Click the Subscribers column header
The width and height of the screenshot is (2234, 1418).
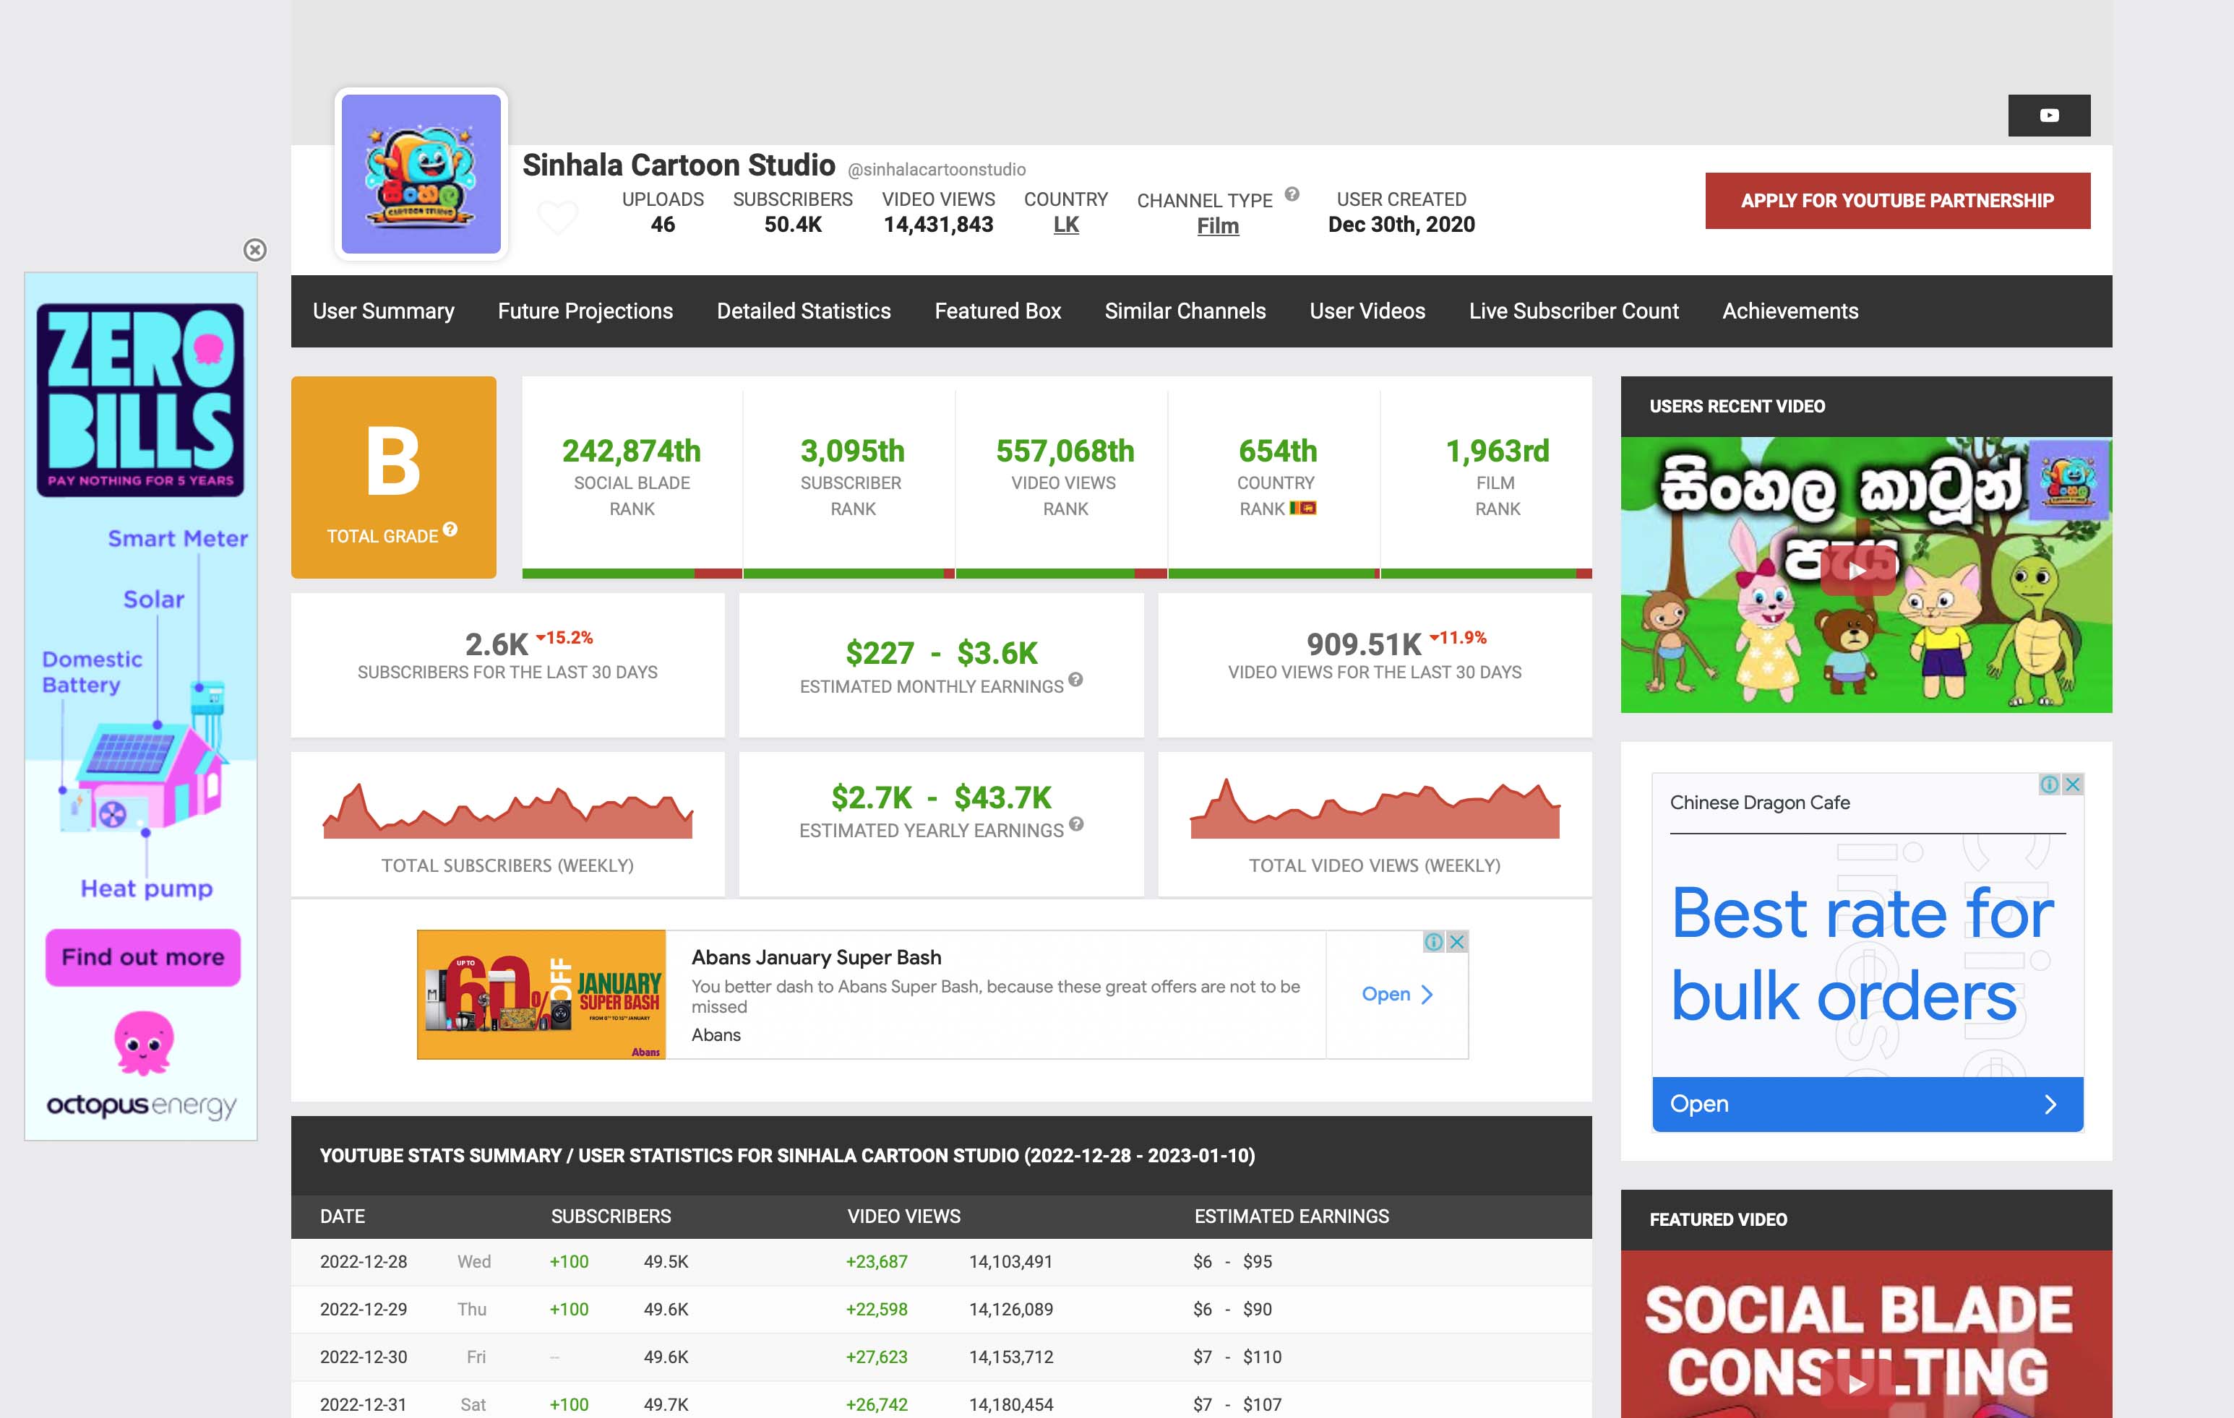[x=611, y=1216]
